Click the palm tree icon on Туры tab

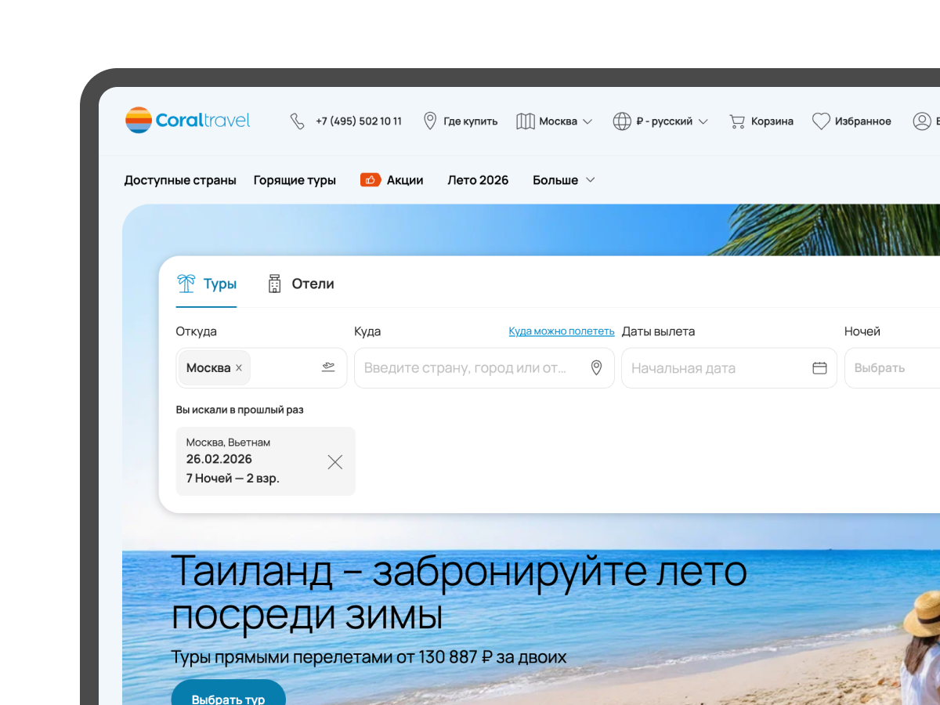[x=186, y=284]
